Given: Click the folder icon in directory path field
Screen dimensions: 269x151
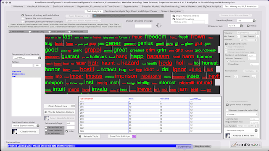Looking at the screenshot, I should [95, 16].
